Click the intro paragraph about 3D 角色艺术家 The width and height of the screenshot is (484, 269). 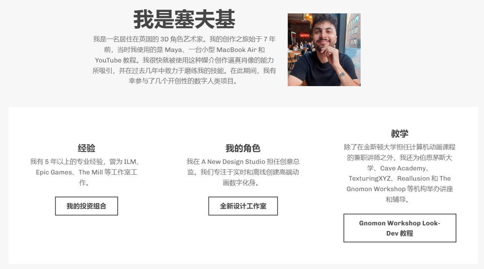(x=184, y=60)
